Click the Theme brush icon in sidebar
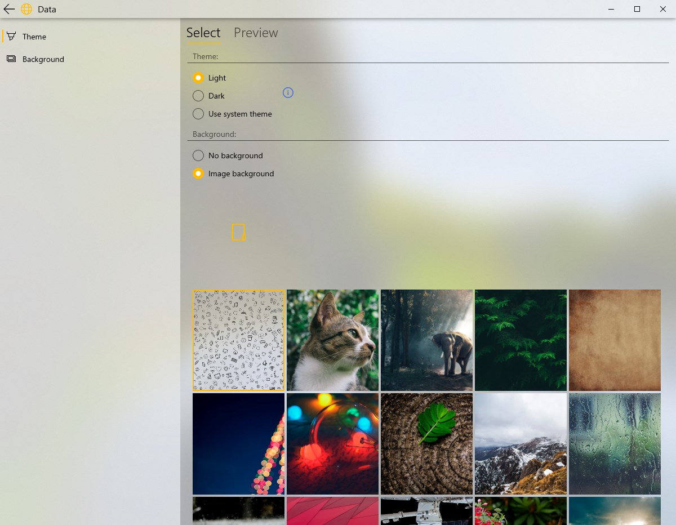Viewport: 676px width, 525px height. coord(11,37)
